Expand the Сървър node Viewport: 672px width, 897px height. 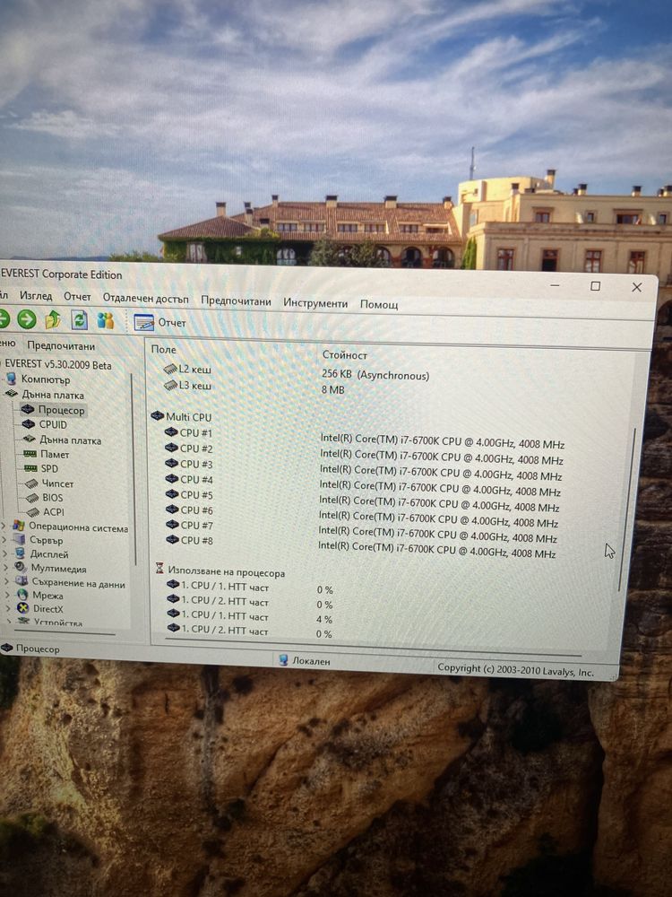(5, 539)
